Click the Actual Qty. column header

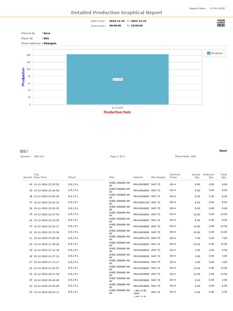196,176
